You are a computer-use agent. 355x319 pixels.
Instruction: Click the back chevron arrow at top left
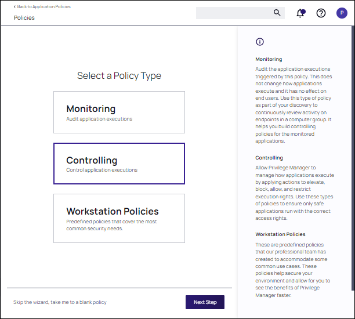coord(15,6)
